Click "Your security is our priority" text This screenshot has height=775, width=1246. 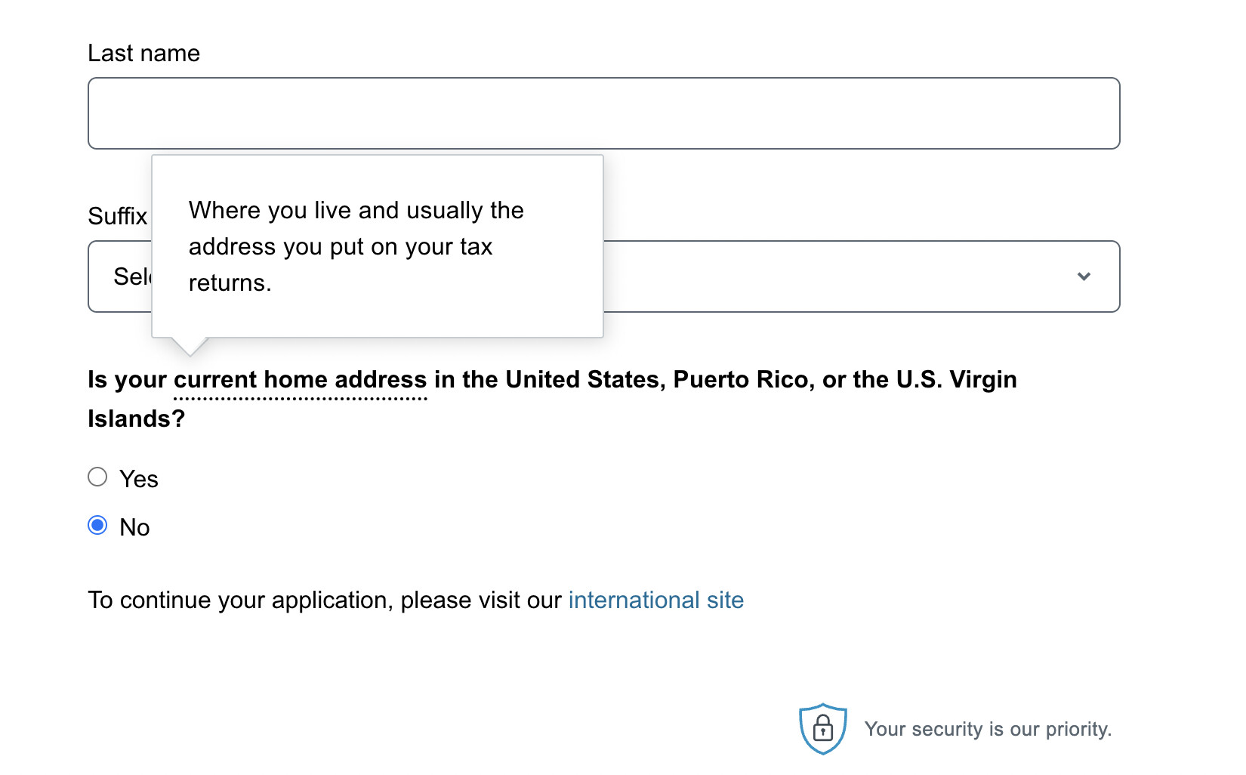pyautogui.click(x=988, y=729)
